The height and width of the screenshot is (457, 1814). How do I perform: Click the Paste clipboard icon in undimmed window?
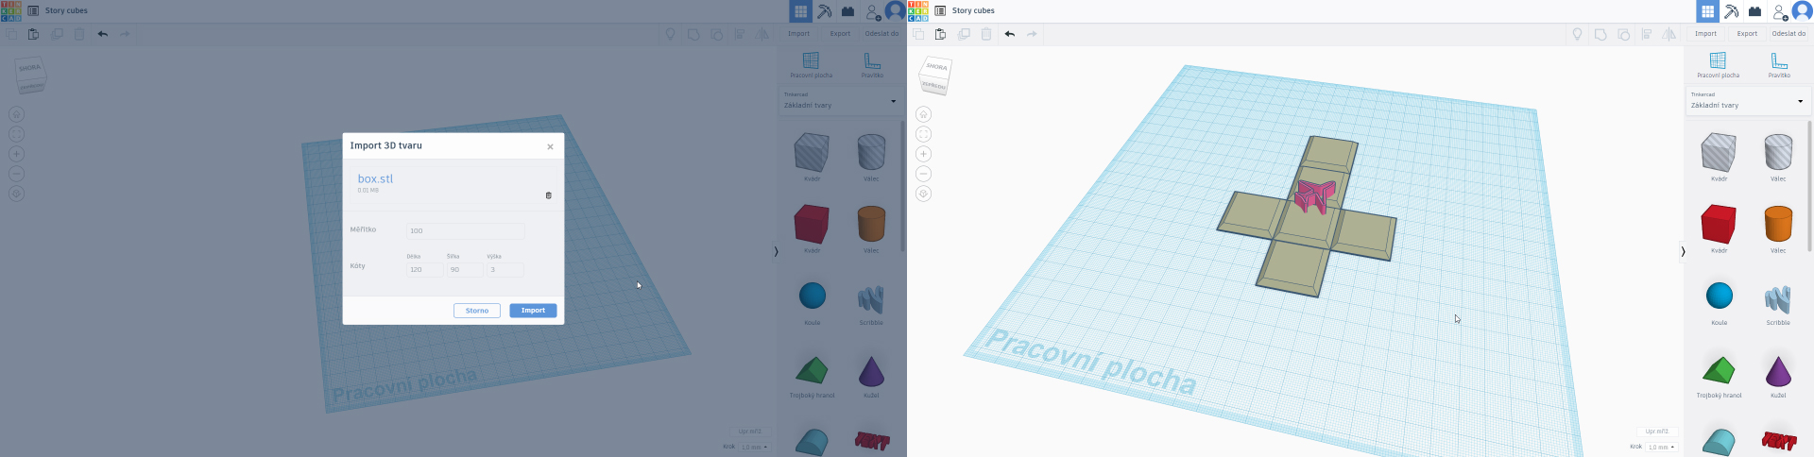tap(940, 34)
